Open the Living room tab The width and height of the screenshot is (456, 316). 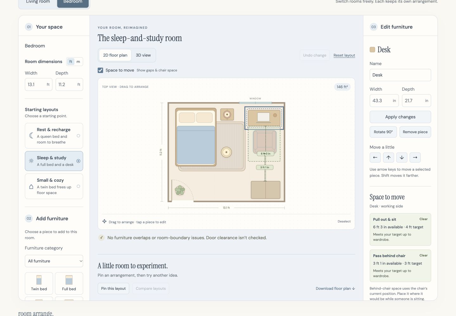point(38,3)
